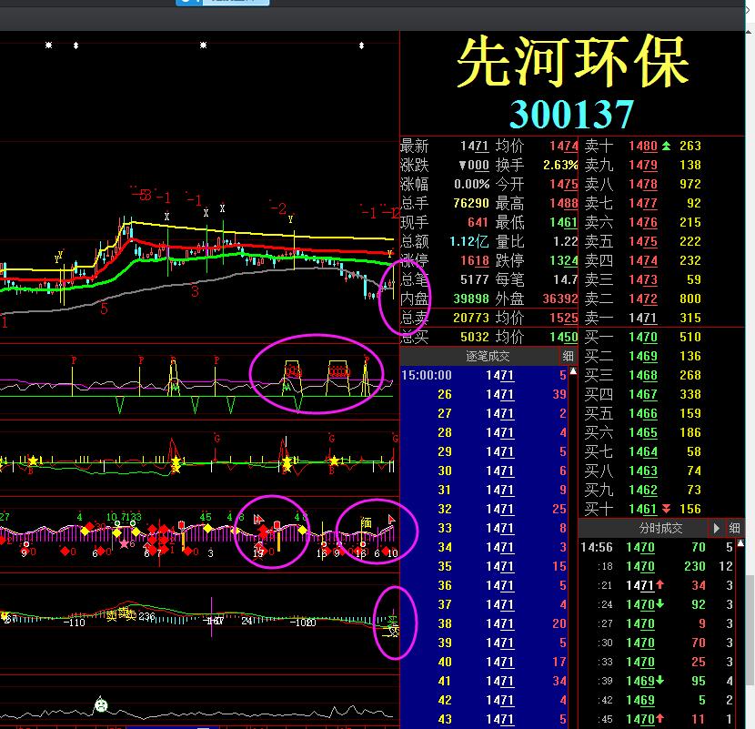755x729 pixels.
Task: Click the 内盘 value 39898
Action: click(471, 299)
